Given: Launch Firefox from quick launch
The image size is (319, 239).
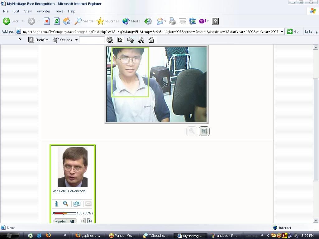Looking at the screenshot, I should point(48,235).
